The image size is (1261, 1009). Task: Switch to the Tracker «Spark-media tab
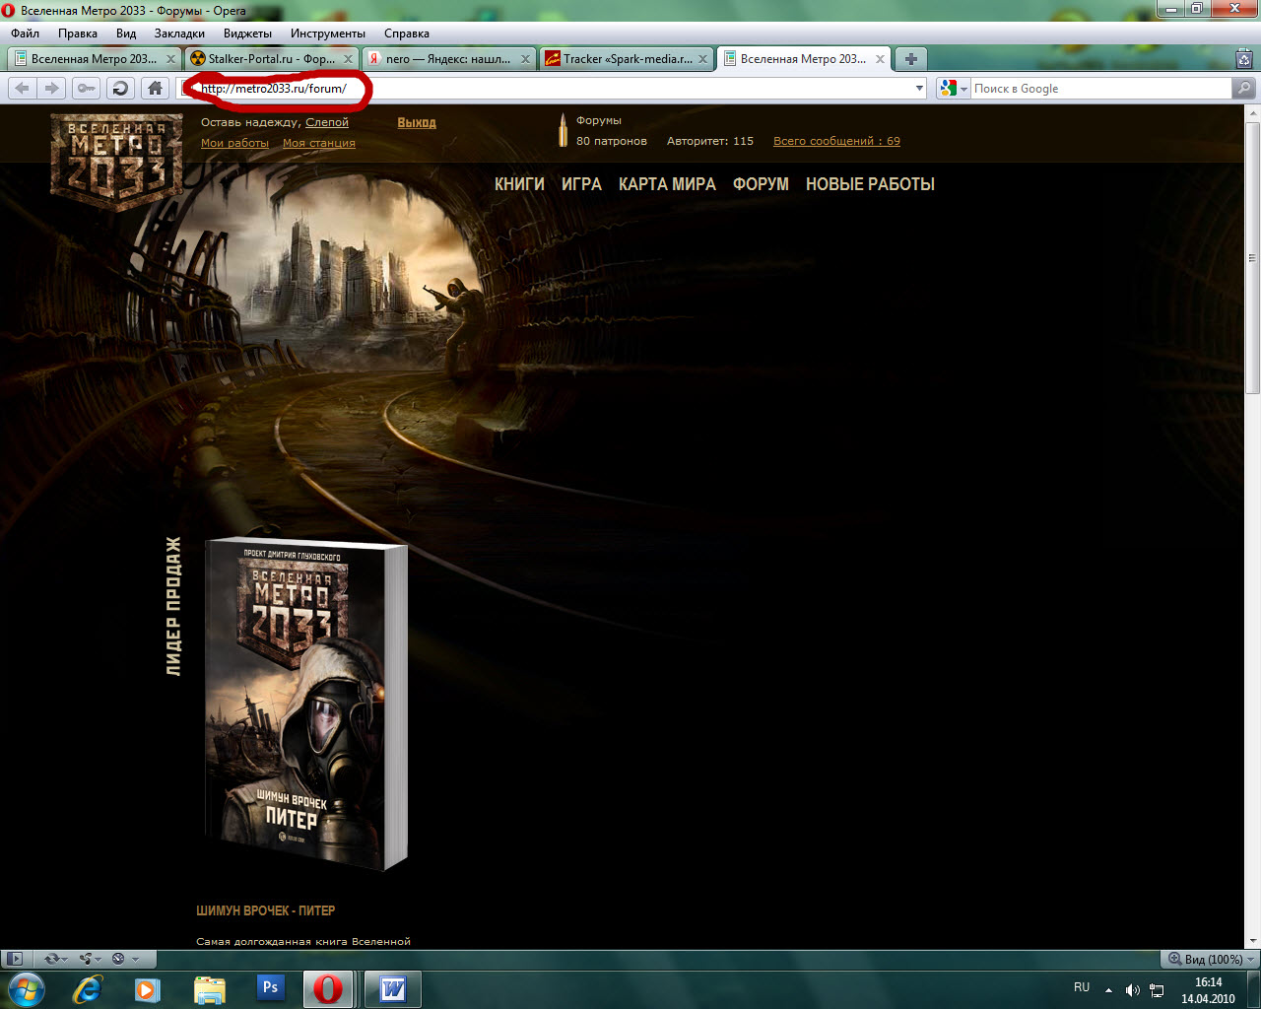pyautogui.click(x=626, y=59)
